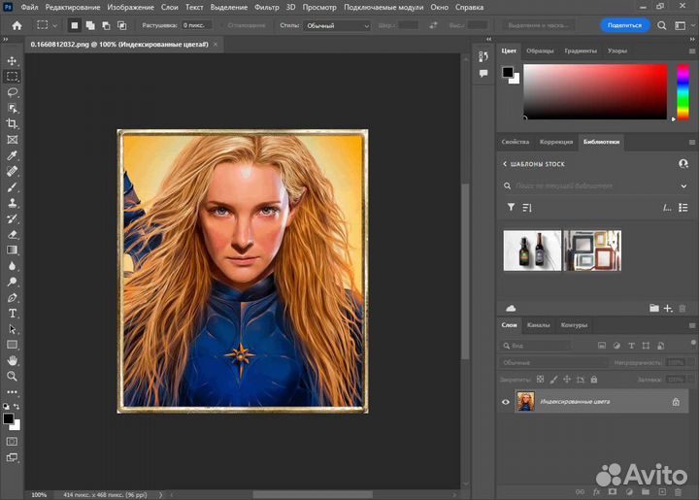Go back from Шаблоны Stock library

(x=505, y=164)
